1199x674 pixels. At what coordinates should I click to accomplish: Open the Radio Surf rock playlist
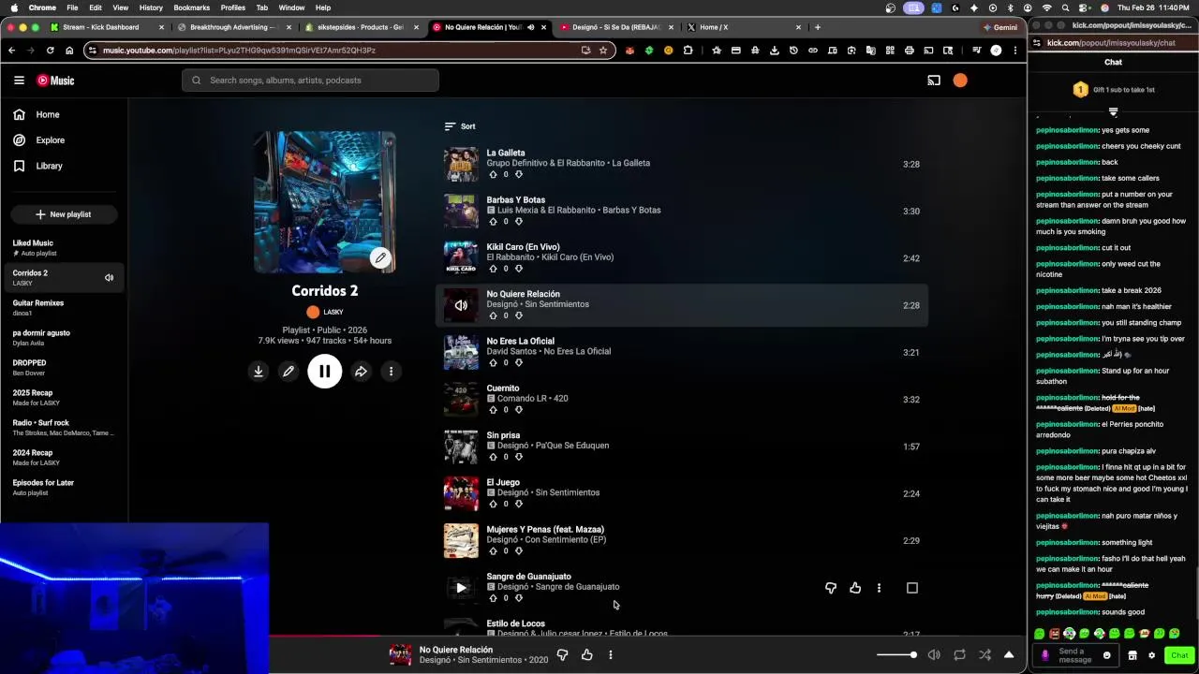64,427
